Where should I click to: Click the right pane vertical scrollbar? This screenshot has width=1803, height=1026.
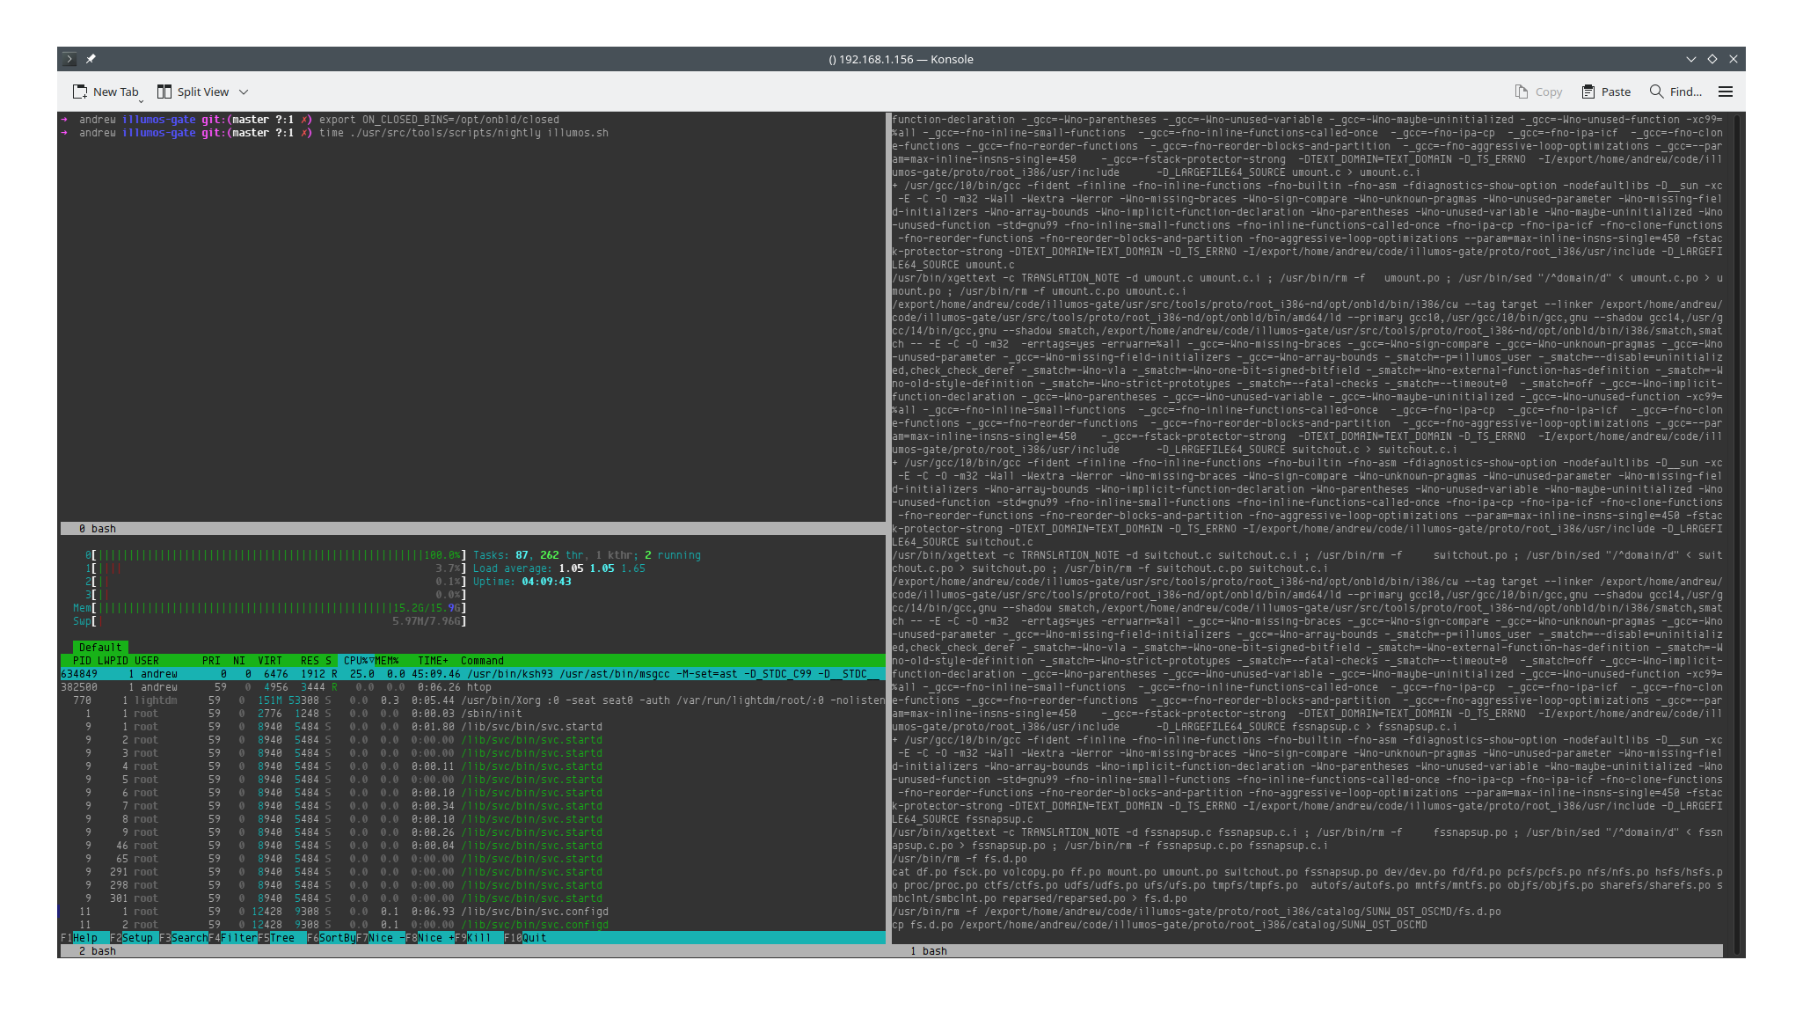[x=1738, y=532]
